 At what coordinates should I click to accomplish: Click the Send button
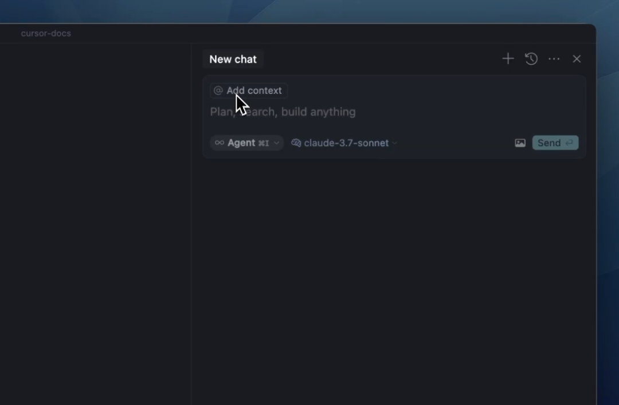555,143
